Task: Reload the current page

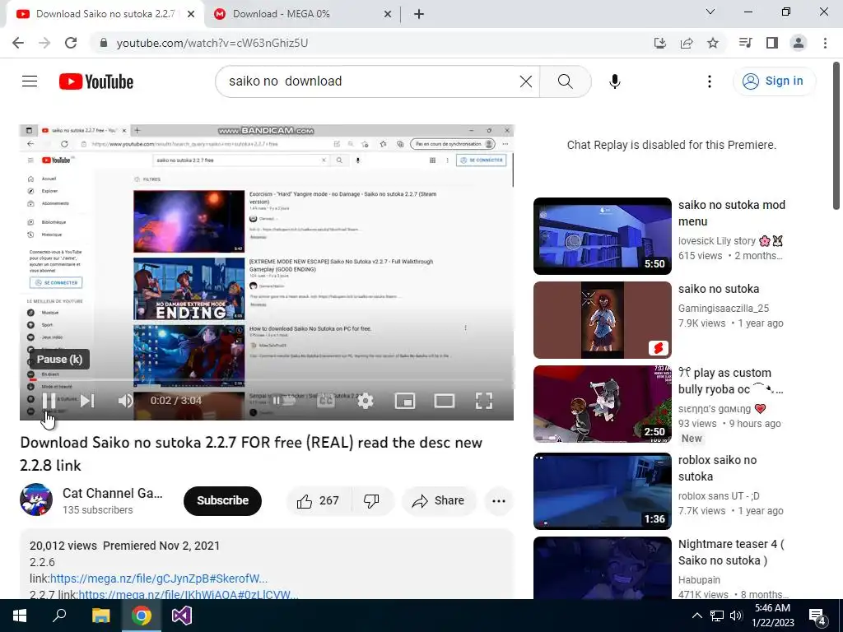Action: (x=71, y=43)
